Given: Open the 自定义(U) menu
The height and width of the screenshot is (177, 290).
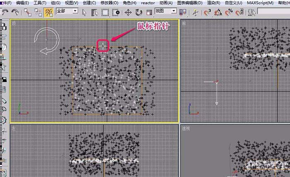Looking at the screenshot, I should tap(234, 3).
